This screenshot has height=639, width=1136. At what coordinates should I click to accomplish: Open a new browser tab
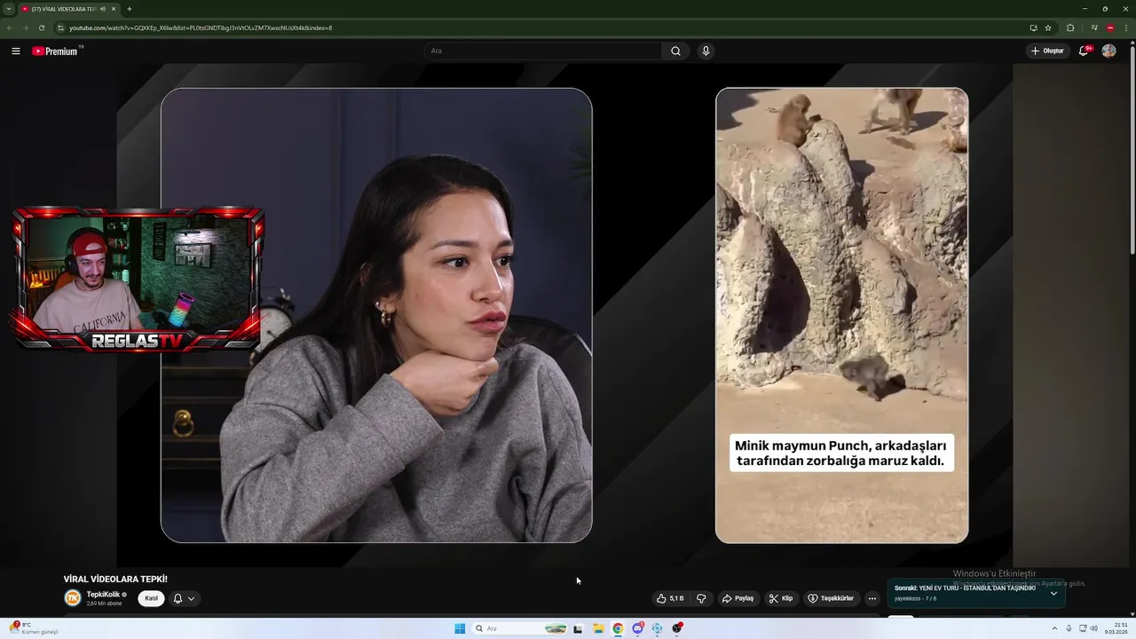[x=130, y=9]
